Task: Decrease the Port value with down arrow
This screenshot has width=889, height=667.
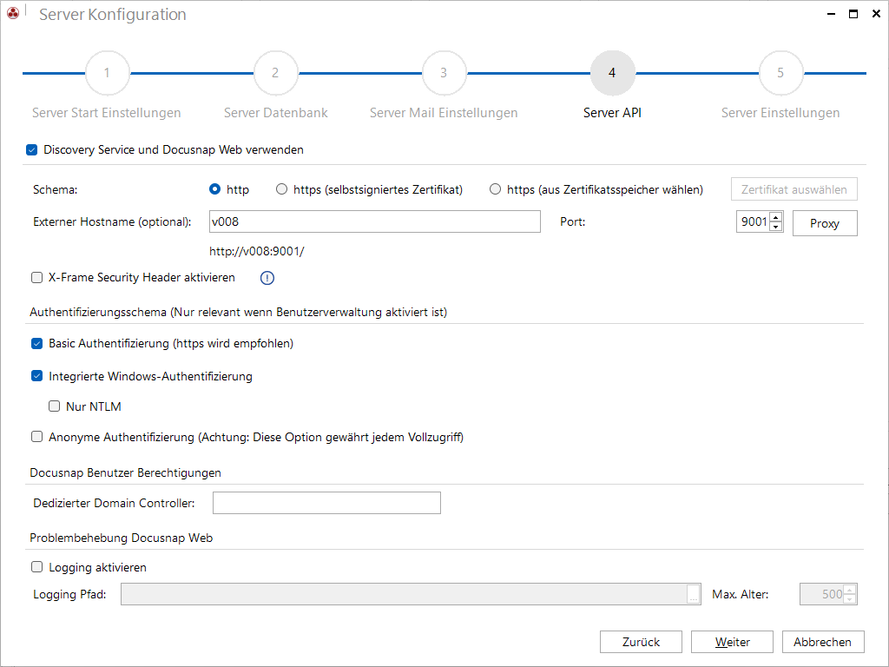Action: pyautogui.click(x=775, y=227)
